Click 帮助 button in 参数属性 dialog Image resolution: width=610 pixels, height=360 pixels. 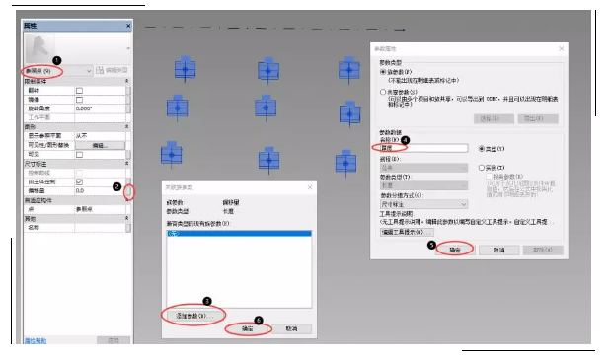click(543, 250)
